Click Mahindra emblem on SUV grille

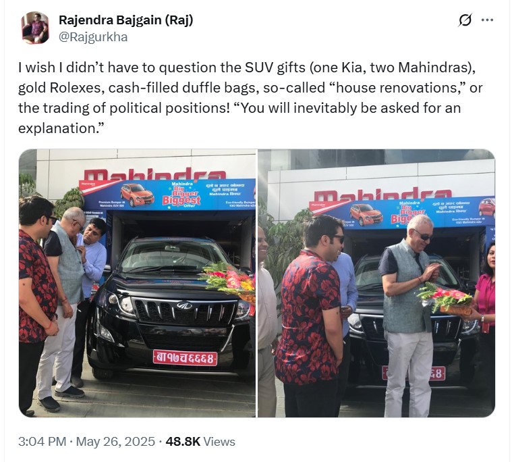pos(184,305)
